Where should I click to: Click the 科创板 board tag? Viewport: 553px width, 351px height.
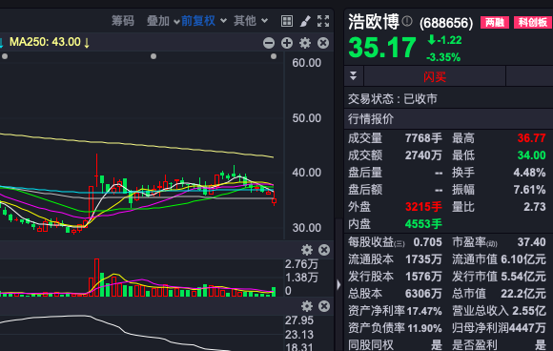533,23
